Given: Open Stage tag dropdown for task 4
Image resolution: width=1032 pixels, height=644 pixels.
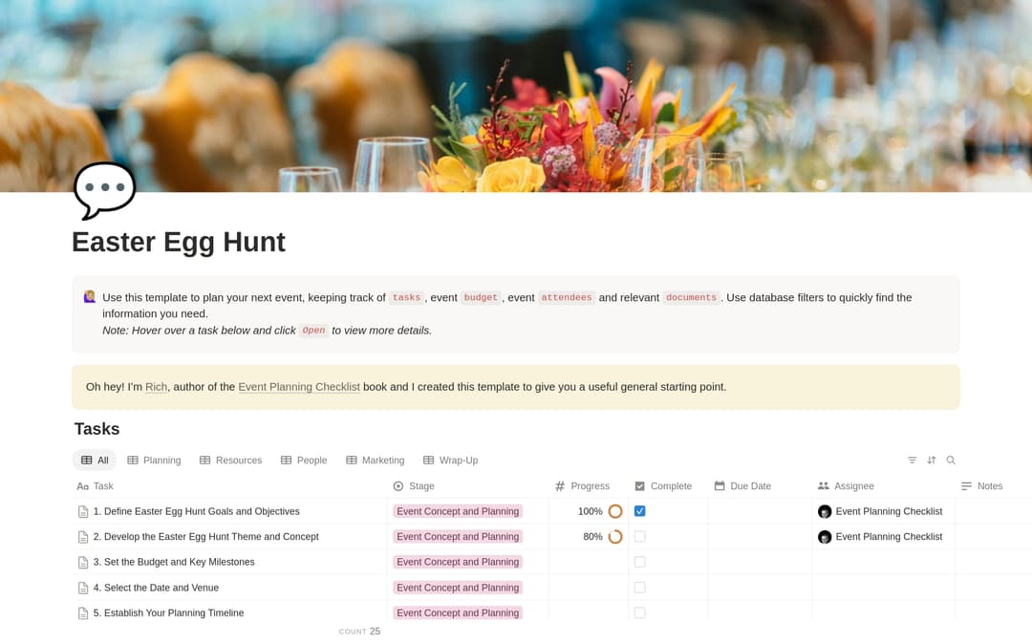Looking at the screenshot, I should pyautogui.click(x=458, y=588).
